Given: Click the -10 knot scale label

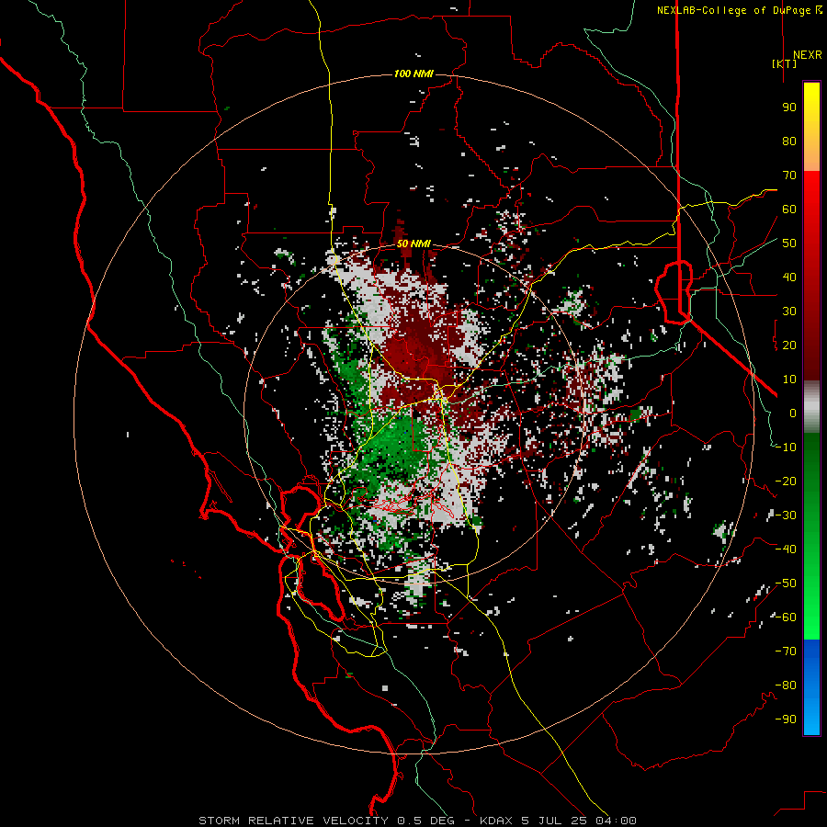Looking at the screenshot, I should click(x=786, y=447).
